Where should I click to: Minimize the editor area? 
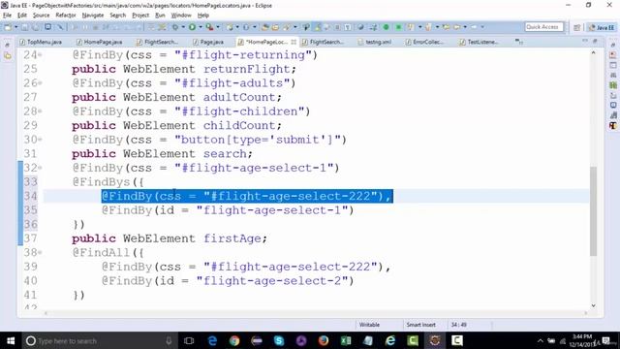[x=585, y=41]
